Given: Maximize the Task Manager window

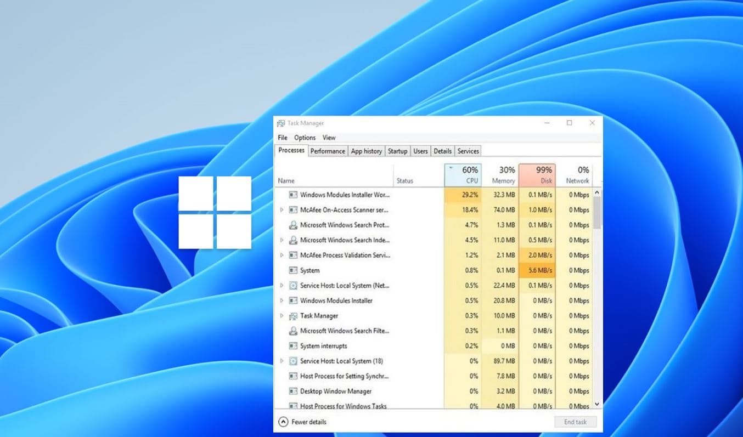Looking at the screenshot, I should click(569, 123).
